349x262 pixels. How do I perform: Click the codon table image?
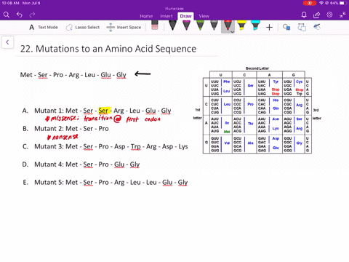click(257, 111)
